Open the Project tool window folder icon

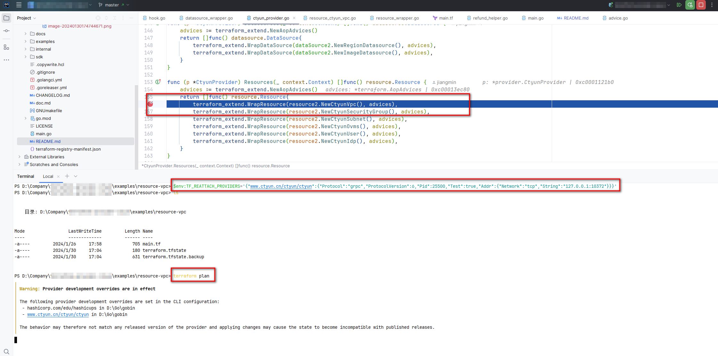click(x=6, y=18)
